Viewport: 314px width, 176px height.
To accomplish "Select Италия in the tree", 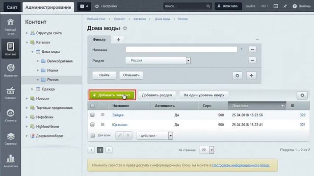I will (x=52, y=70).
